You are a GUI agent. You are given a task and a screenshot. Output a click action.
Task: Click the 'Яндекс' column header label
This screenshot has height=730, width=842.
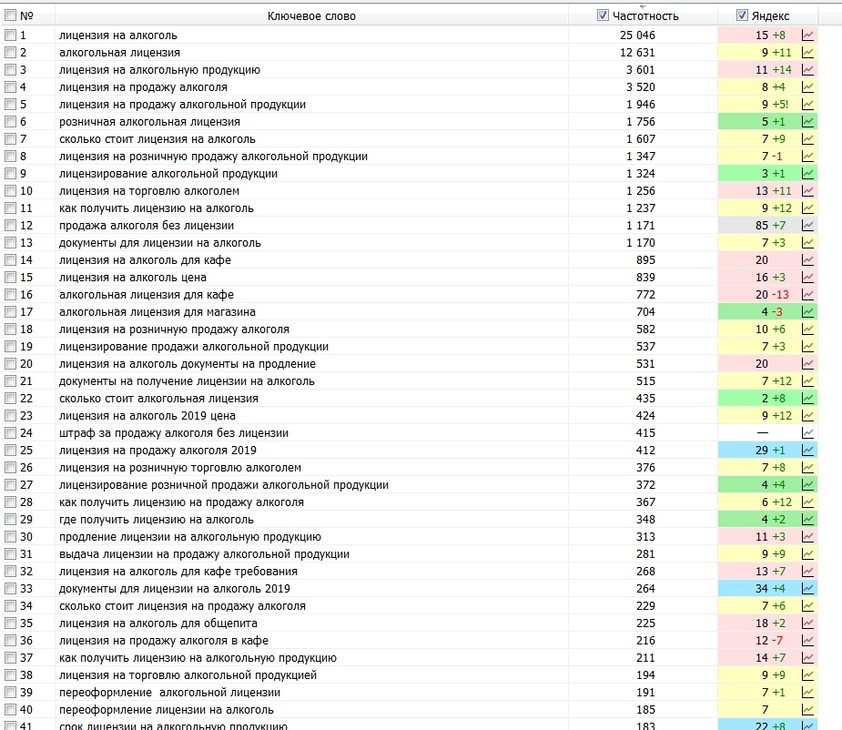(x=770, y=16)
